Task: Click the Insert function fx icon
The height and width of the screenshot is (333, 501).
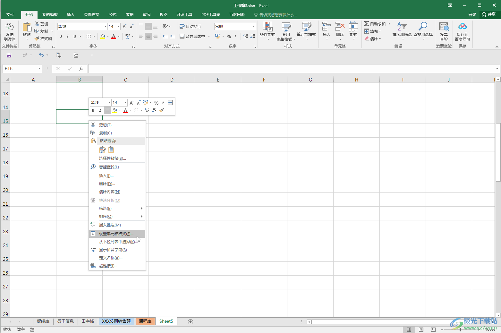Action: [x=81, y=69]
